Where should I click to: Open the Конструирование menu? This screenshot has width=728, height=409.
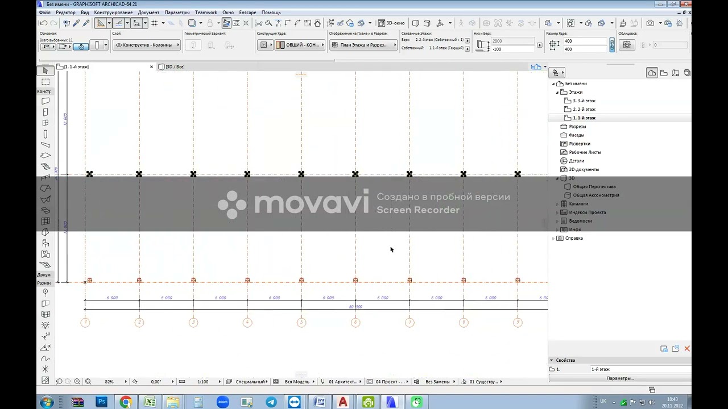coord(113,12)
